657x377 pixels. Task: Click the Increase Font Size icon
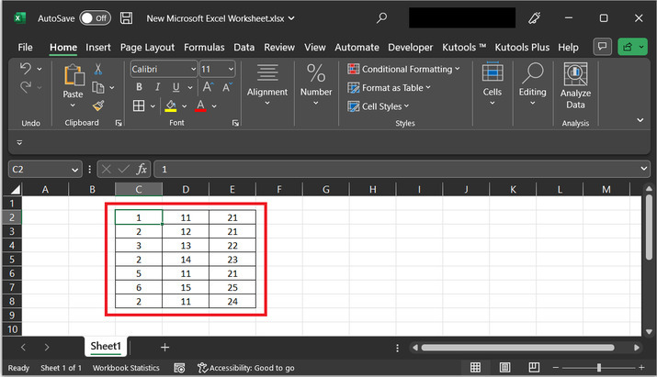coord(208,87)
